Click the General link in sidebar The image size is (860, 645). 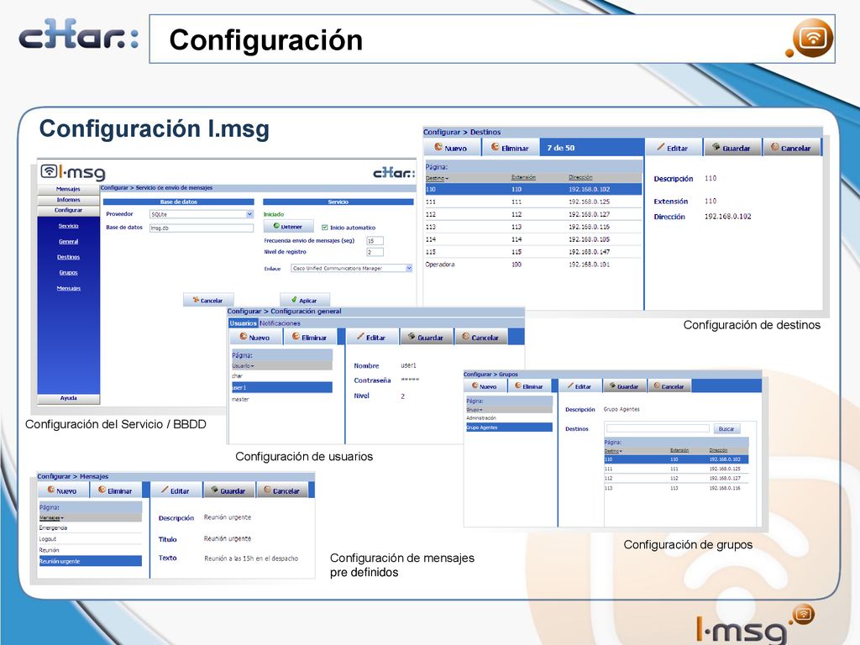tap(69, 241)
